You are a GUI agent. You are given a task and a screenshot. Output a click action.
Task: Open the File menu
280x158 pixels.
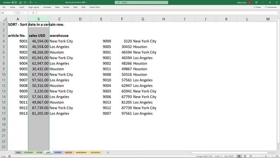[4, 7]
